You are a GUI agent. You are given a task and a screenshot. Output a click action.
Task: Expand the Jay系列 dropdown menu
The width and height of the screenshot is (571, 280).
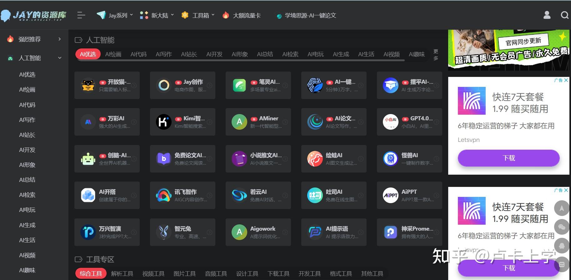click(x=115, y=15)
